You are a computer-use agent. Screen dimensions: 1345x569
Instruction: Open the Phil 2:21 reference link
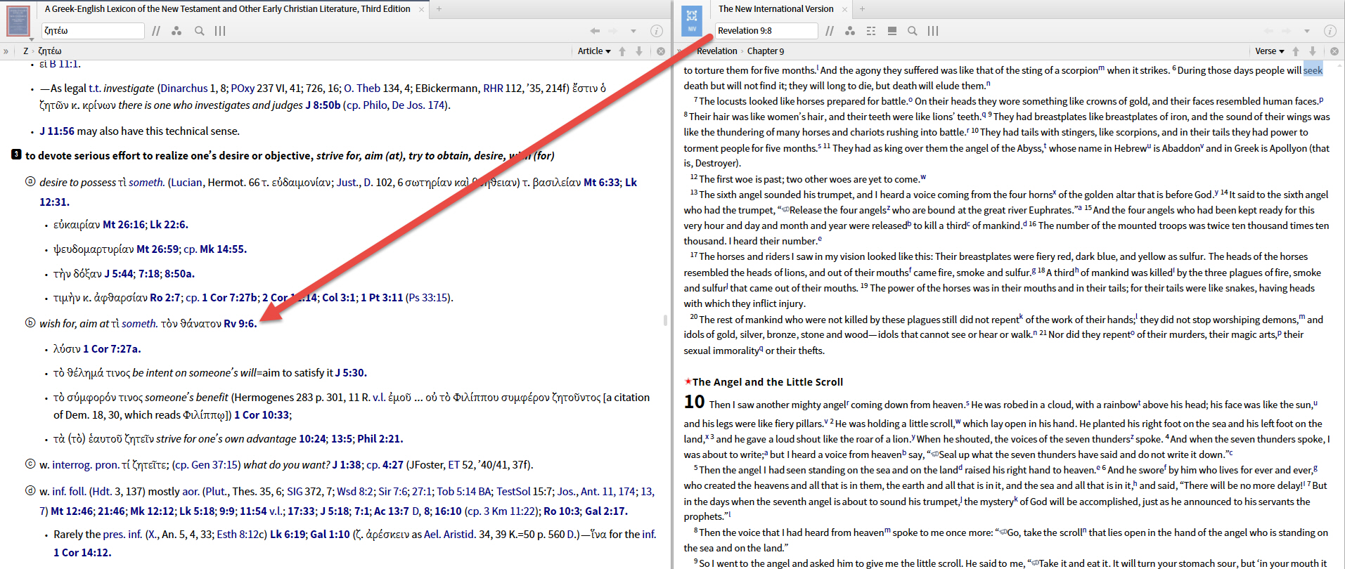[x=380, y=439]
